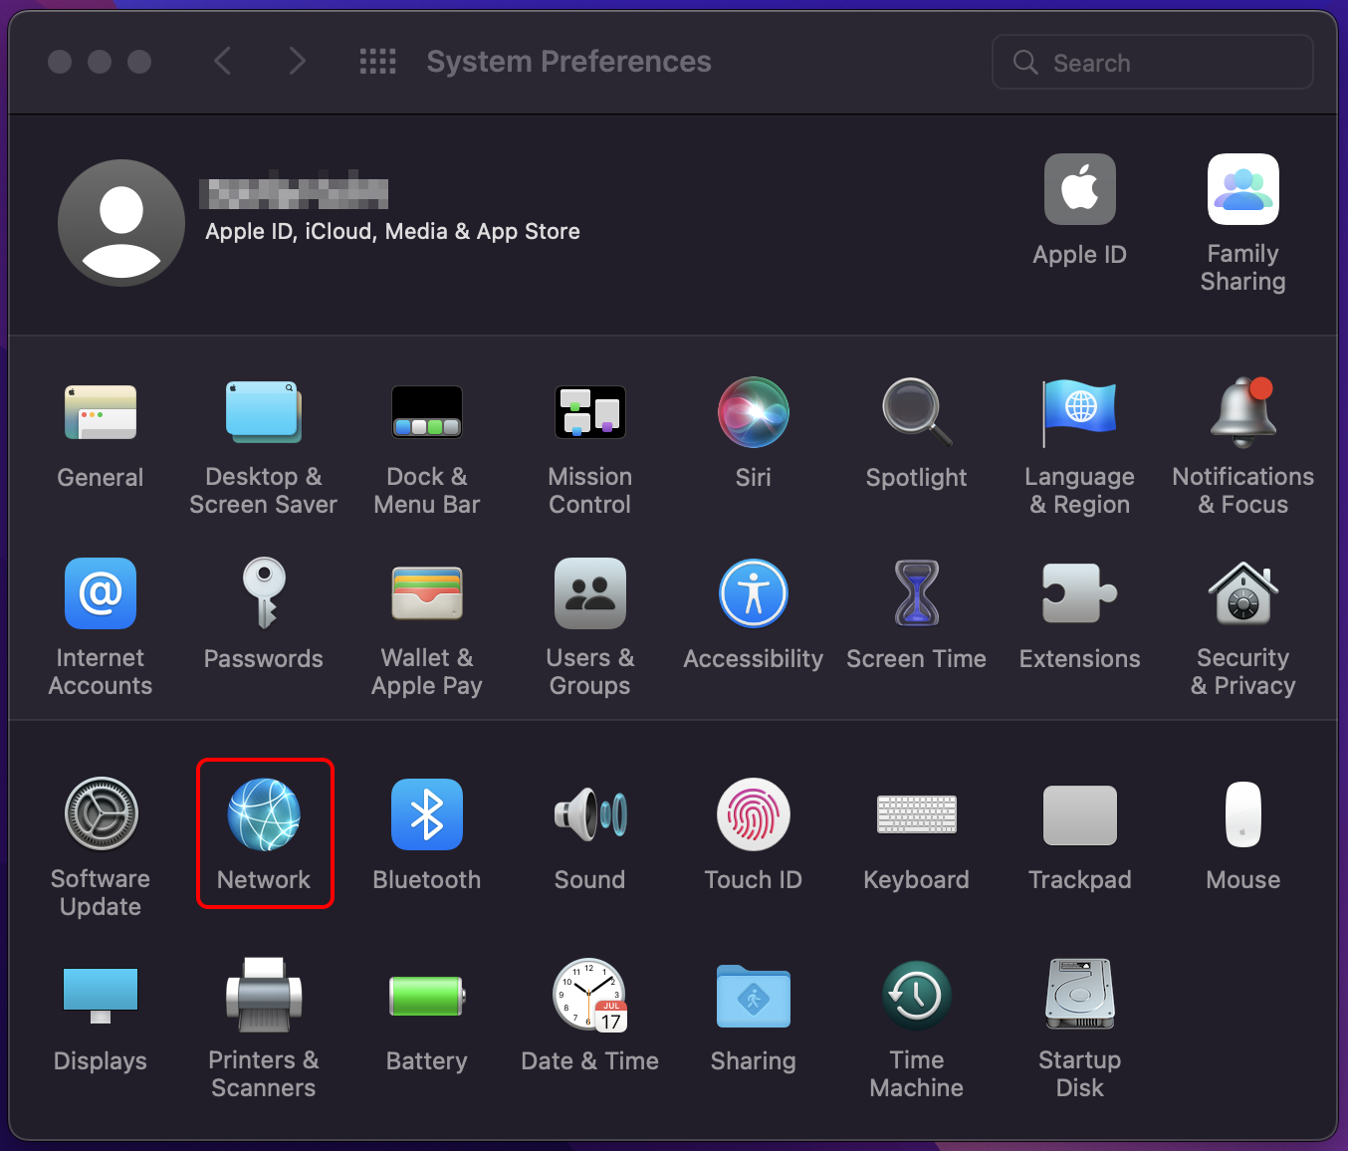Open Time Machine settings
This screenshot has width=1348, height=1151.
coord(916,1016)
